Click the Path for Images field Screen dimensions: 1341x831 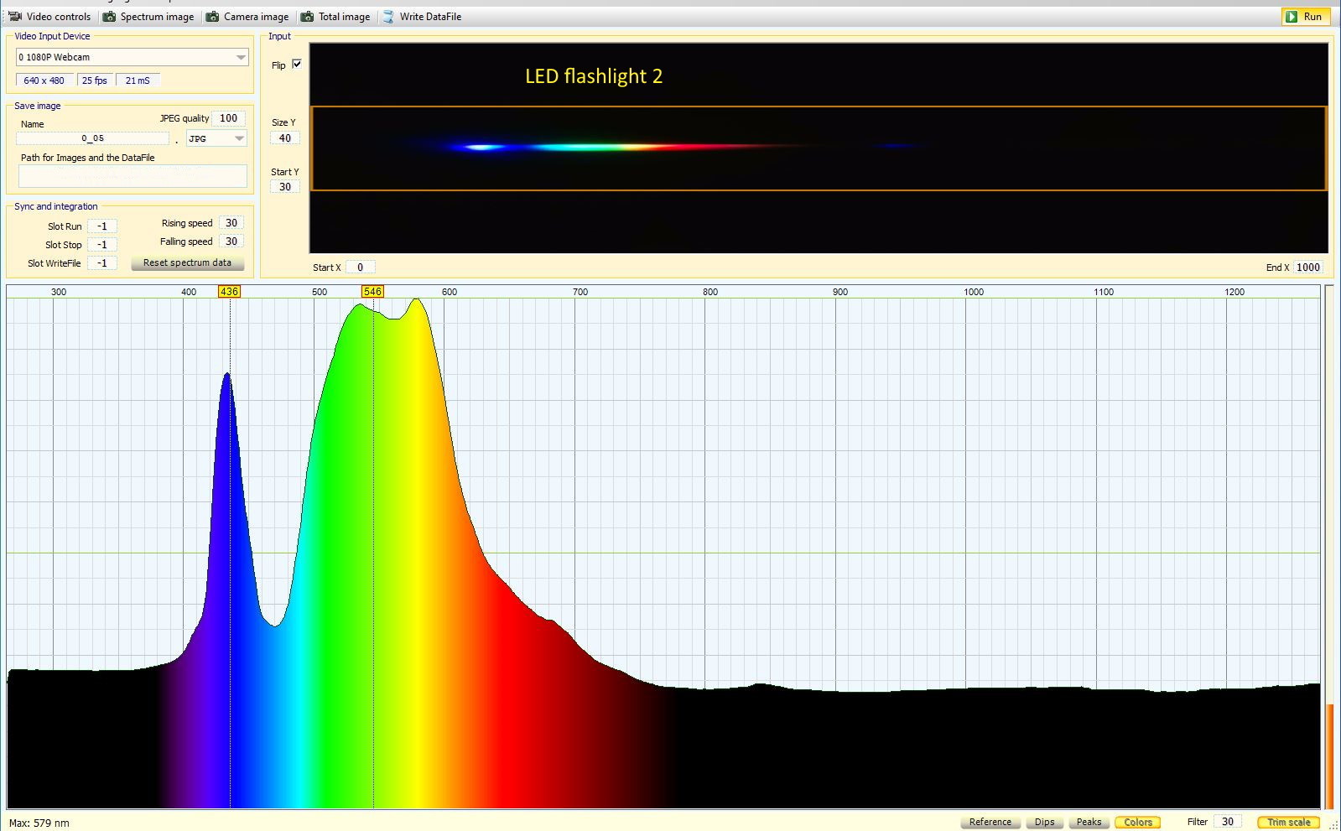133,175
